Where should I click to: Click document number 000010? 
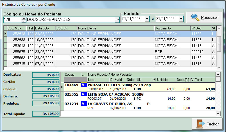[201, 52]
